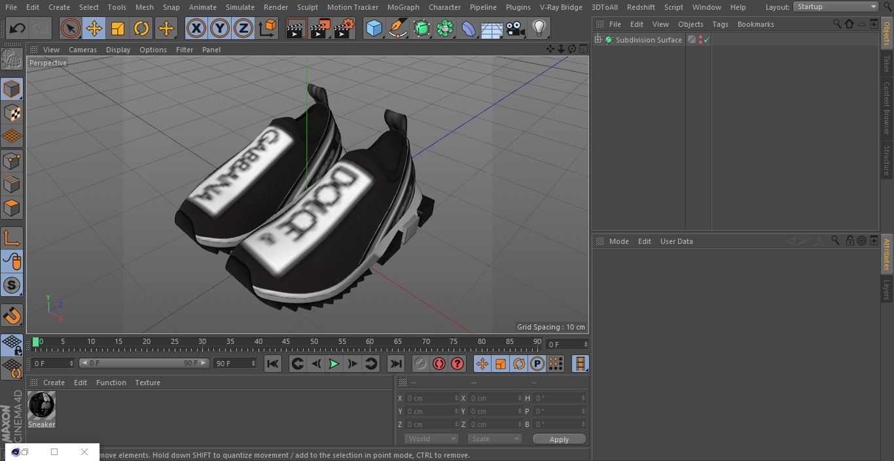
Task: Search objects with the magnifier icon
Action: tap(837, 24)
